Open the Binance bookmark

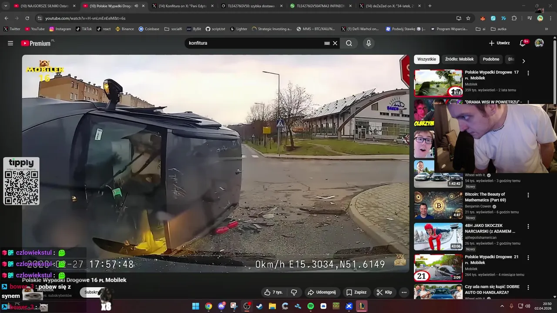pyautogui.click(x=124, y=29)
